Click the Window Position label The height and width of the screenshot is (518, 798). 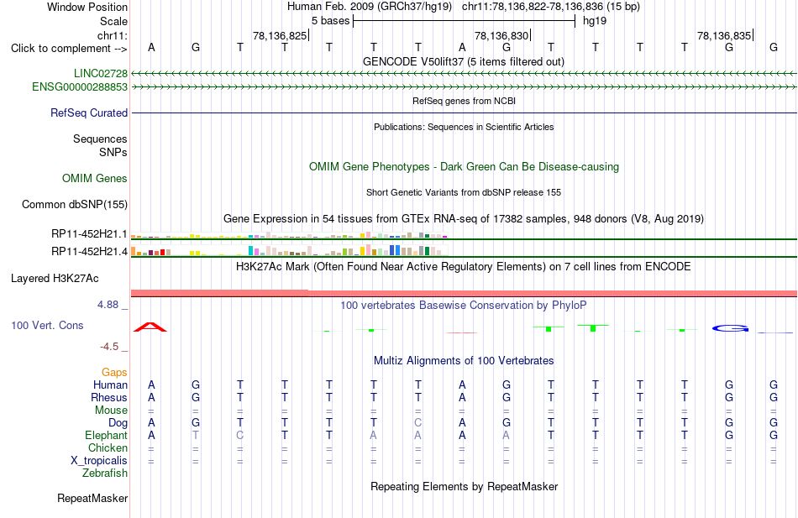[x=87, y=7]
